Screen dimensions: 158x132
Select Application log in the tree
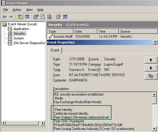coord(21,29)
